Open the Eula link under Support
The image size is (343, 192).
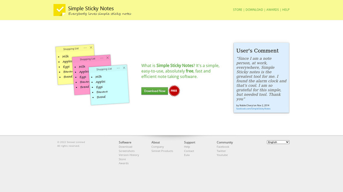[x=187, y=155]
